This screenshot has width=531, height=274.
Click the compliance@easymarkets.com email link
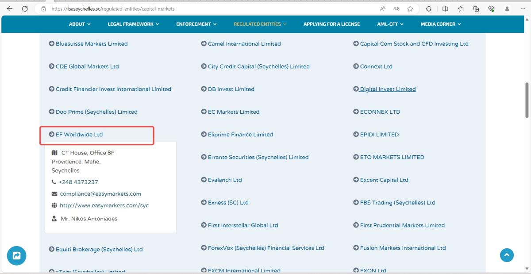pos(100,194)
